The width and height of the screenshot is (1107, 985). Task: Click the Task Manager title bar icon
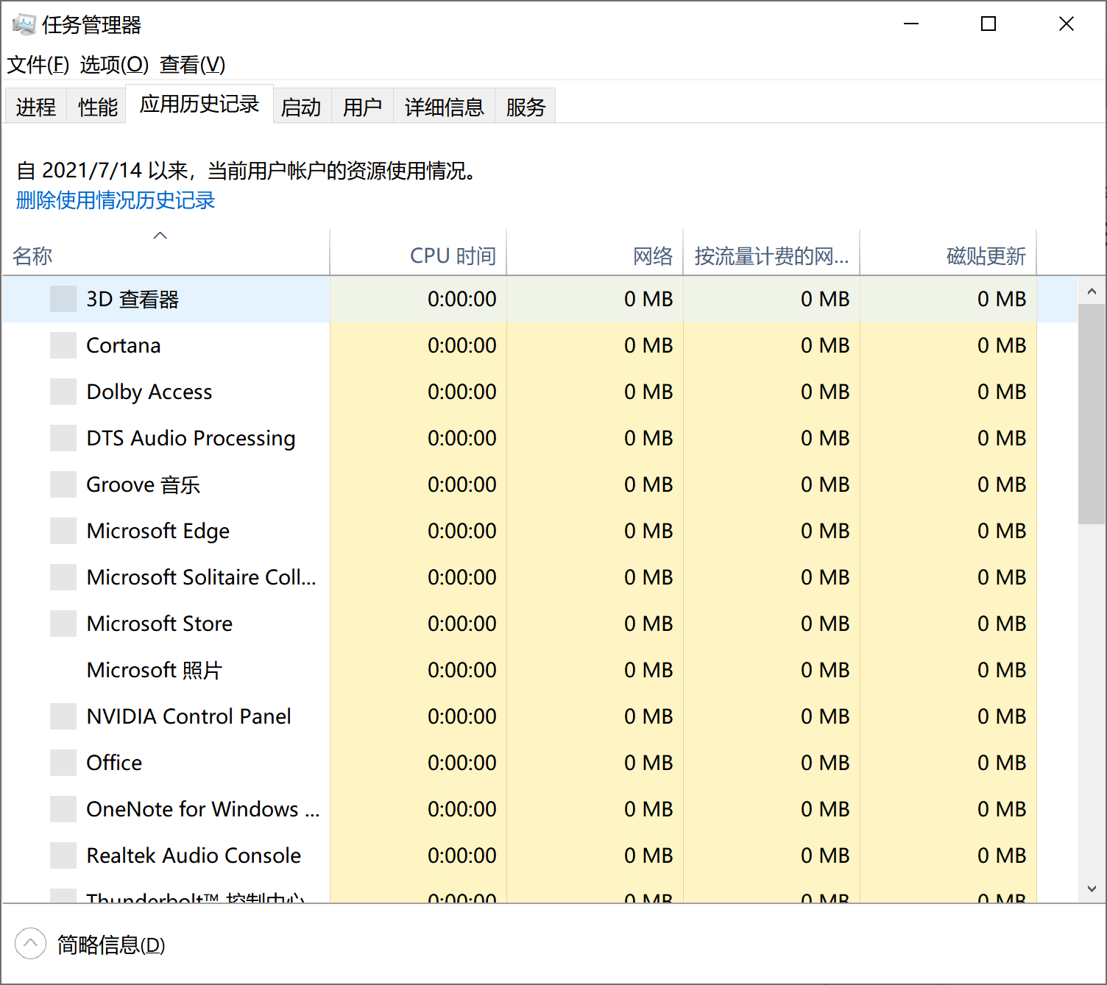[x=24, y=24]
